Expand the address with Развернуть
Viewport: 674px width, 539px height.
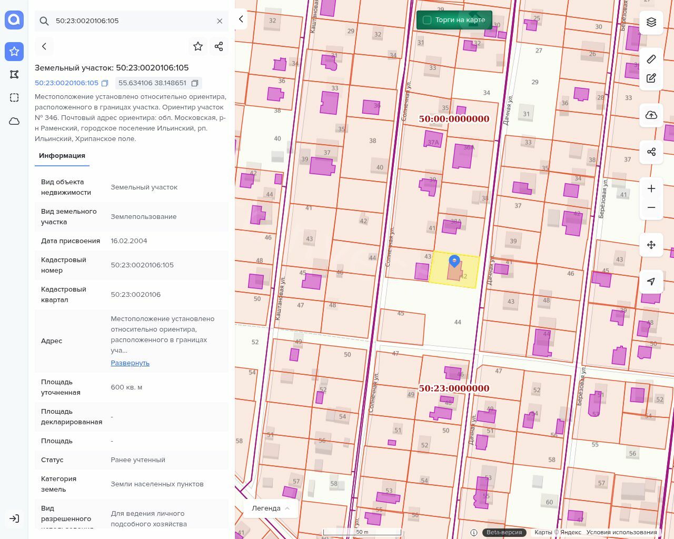pos(130,363)
